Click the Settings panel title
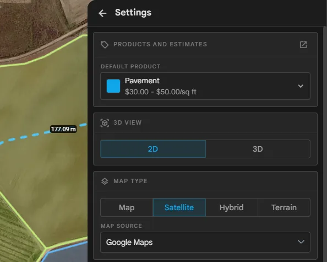 [x=133, y=13]
